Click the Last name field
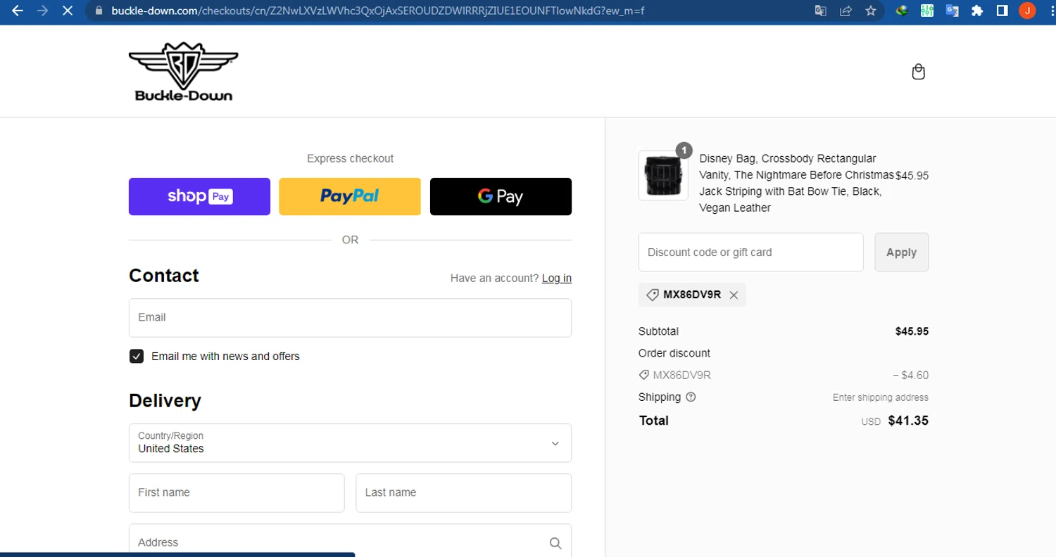This screenshot has height=557, width=1056. pos(463,492)
